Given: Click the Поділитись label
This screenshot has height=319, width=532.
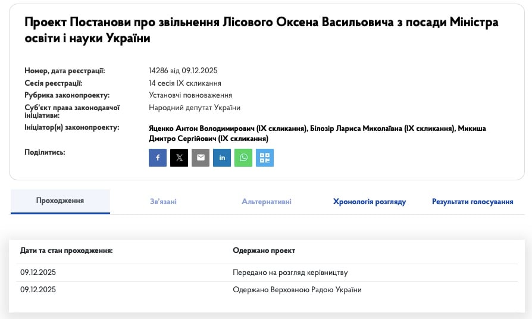Looking at the screenshot, I should coord(45,152).
